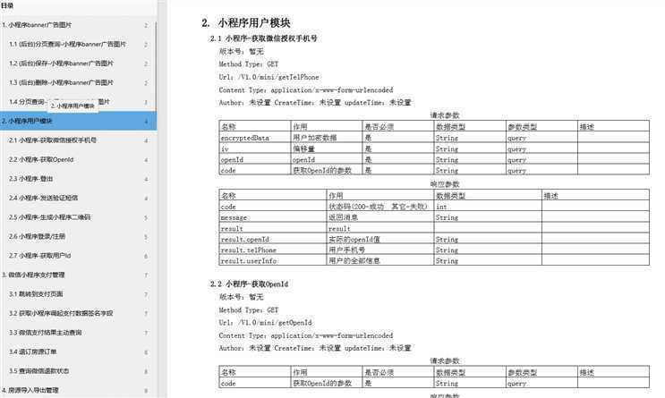Click the result.userInfo cell
The image size is (665, 398).
pos(273,260)
